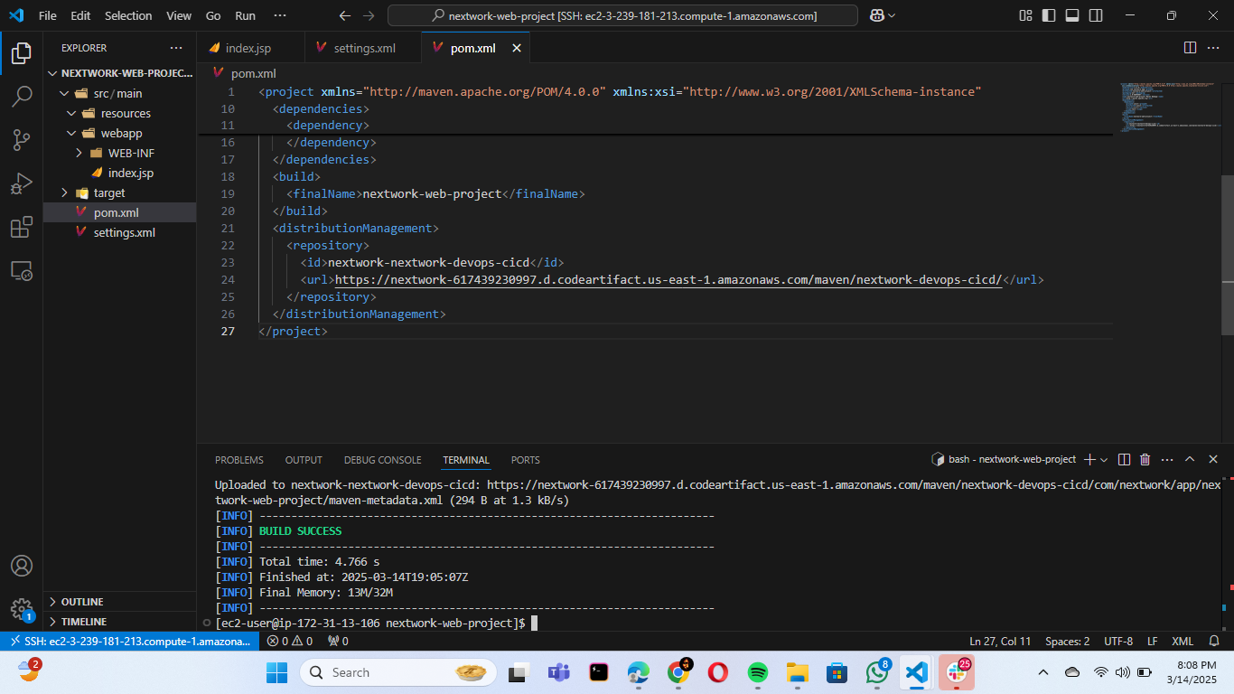
Task: Expand the OUTLINE section
Action: [119, 602]
